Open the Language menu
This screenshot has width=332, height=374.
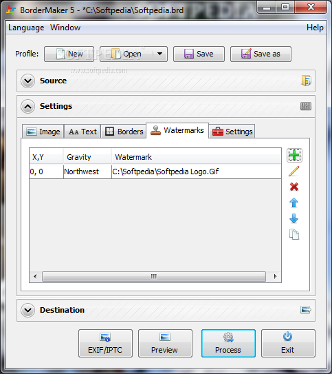click(x=26, y=28)
